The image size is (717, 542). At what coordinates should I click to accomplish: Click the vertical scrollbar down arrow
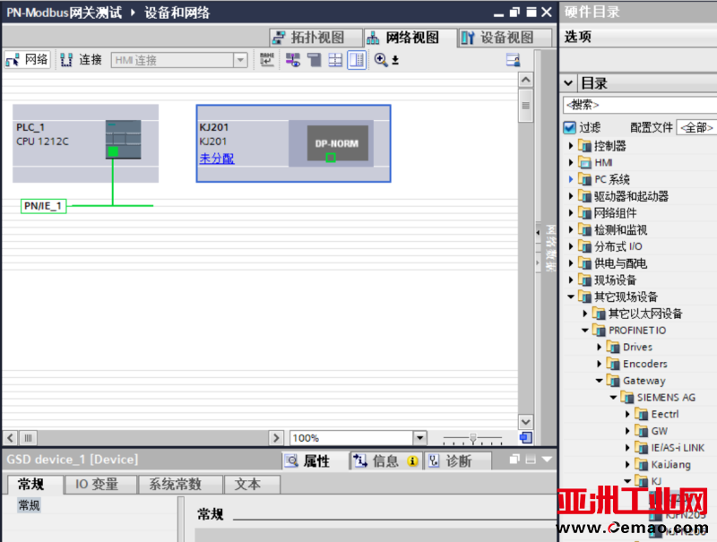[x=526, y=422]
